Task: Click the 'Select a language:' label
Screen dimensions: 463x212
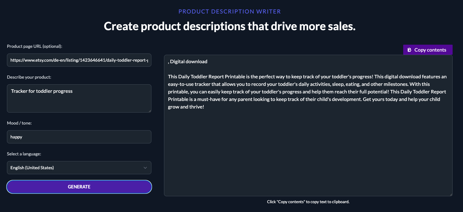Action: point(24,154)
